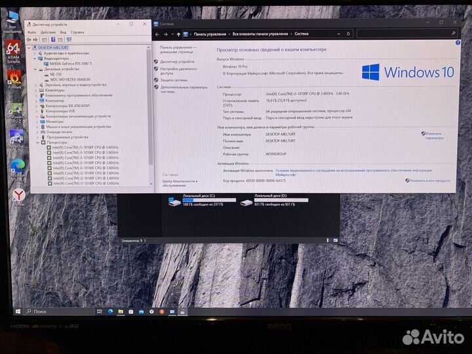Select Локальный диск (C:) in Explorer window

click(x=202, y=200)
